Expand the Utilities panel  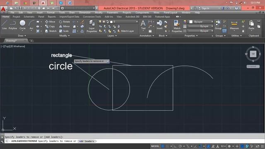(236, 36)
